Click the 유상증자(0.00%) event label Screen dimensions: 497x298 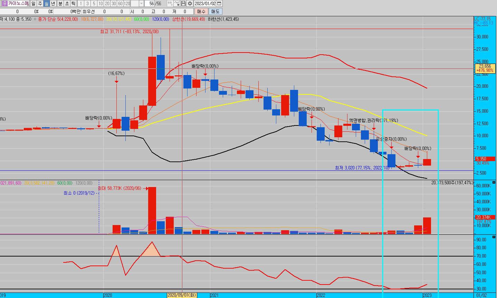coord(391,139)
